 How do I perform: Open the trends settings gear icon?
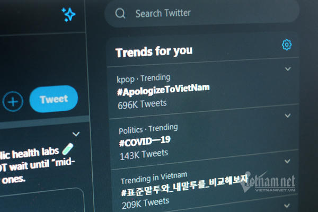click(x=287, y=45)
